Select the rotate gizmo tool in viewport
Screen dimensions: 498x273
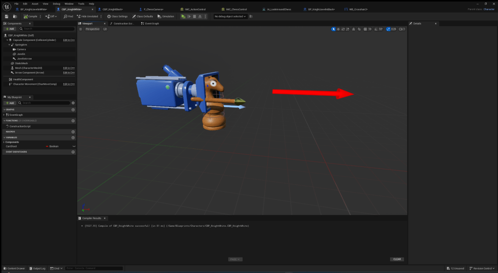(x=343, y=29)
